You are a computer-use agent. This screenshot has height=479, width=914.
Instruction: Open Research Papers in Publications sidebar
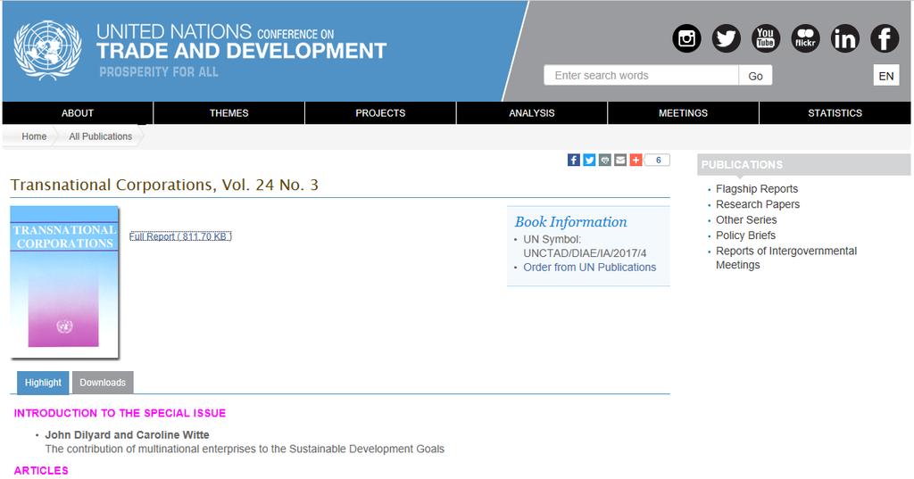click(758, 204)
